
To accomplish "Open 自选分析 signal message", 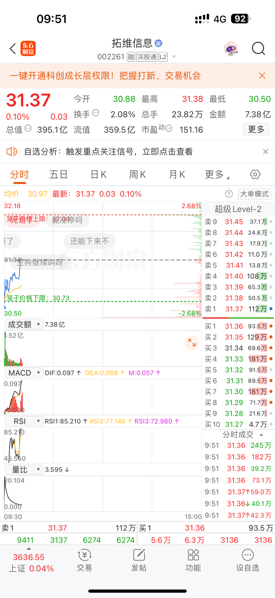I will pyautogui.click(x=108, y=152).
